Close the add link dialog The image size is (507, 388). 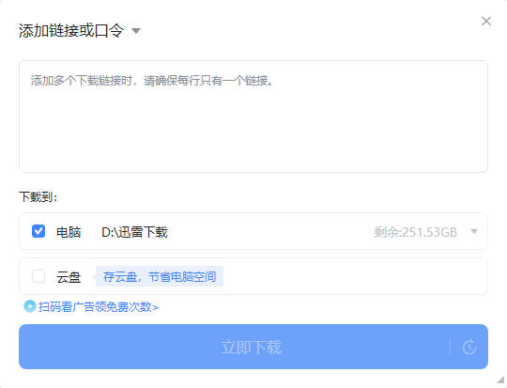(486, 22)
